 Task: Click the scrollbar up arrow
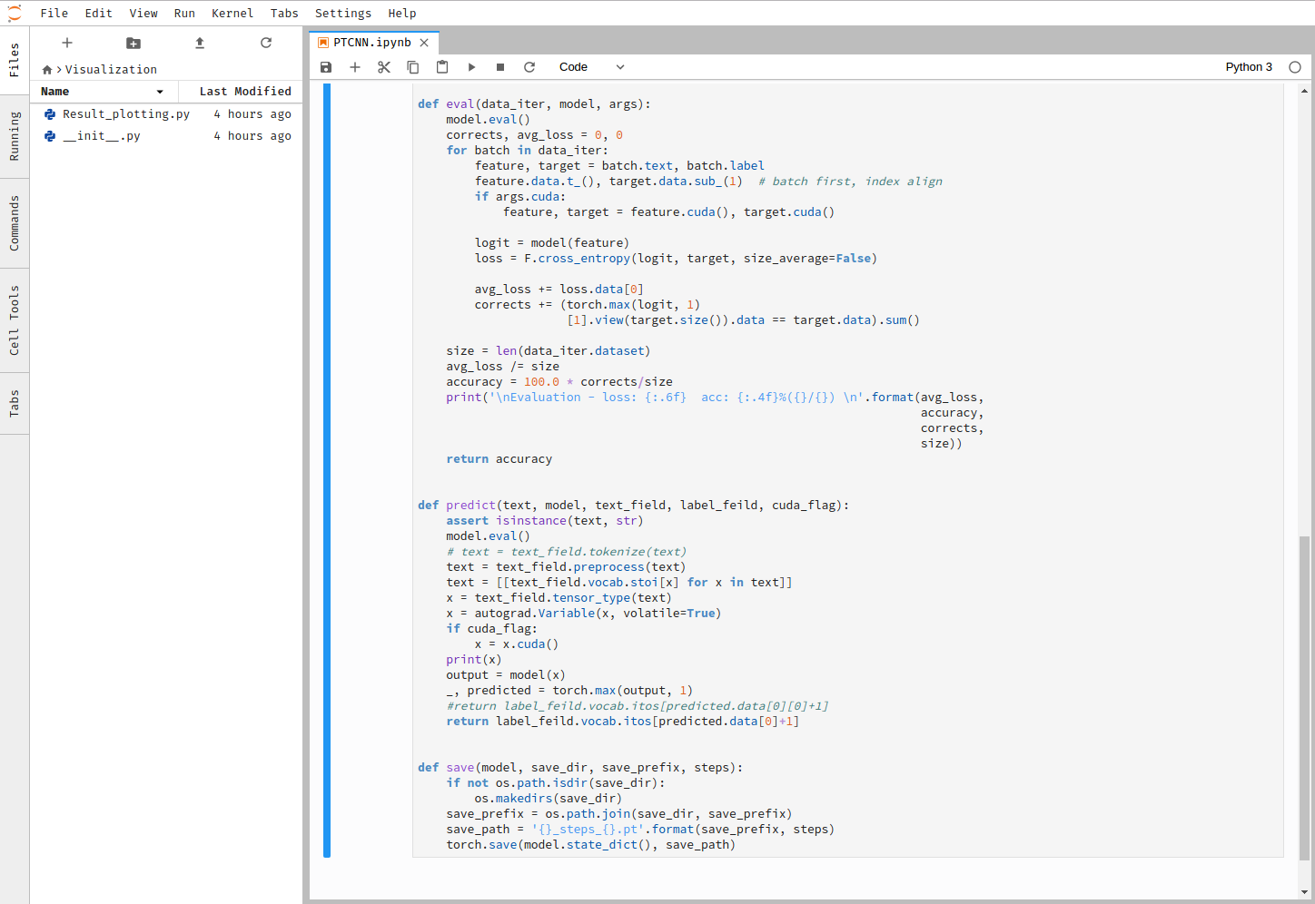pyautogui.click(x=1305, y=91)
